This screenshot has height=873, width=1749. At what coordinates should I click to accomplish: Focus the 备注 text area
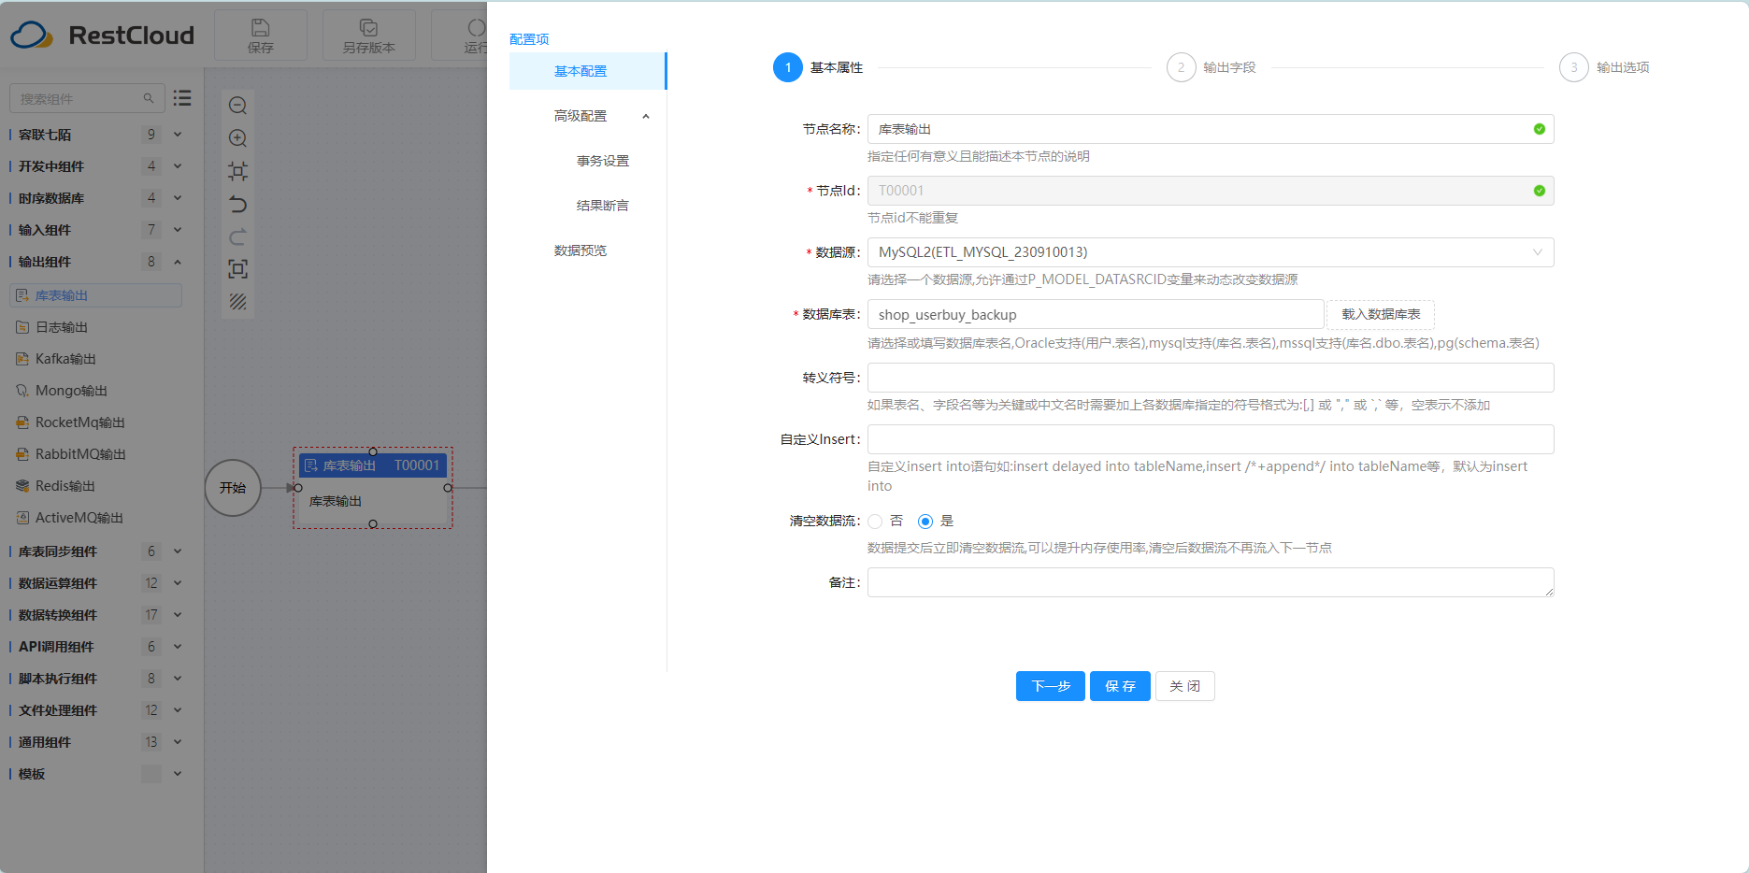coord(1211,582)
